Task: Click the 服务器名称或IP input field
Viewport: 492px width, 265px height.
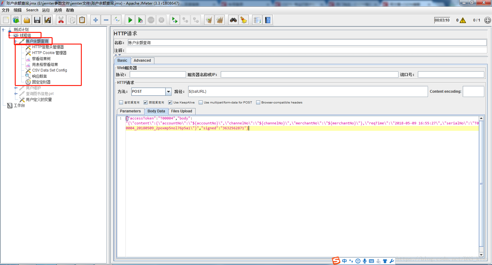Action: 309,75
